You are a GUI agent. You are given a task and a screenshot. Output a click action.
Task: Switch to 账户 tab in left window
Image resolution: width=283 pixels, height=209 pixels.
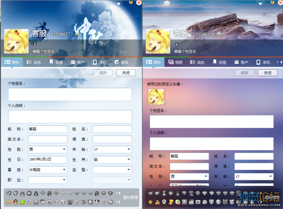78,62
